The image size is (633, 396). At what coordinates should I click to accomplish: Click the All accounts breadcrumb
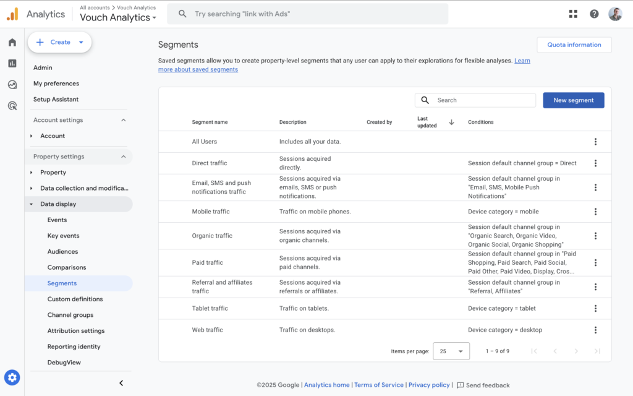[95, 7]
